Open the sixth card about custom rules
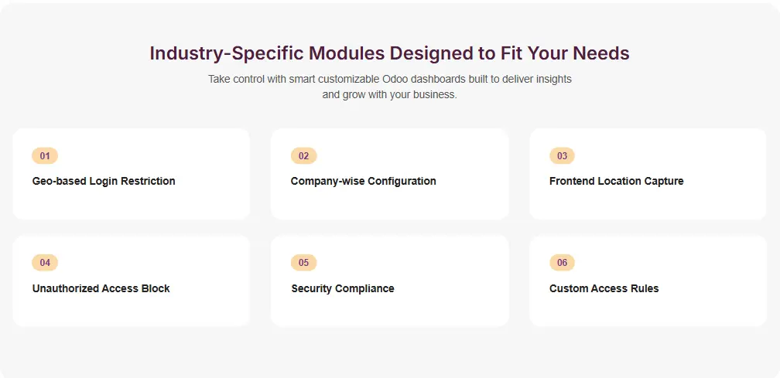Screen dimensions: 780x378 pyautogui.click(x=648, y=309)
